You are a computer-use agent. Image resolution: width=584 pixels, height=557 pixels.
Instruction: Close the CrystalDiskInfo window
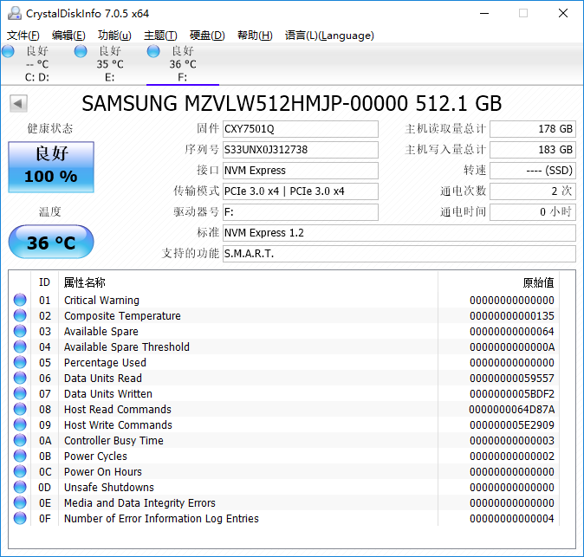[x=563, y=13]
